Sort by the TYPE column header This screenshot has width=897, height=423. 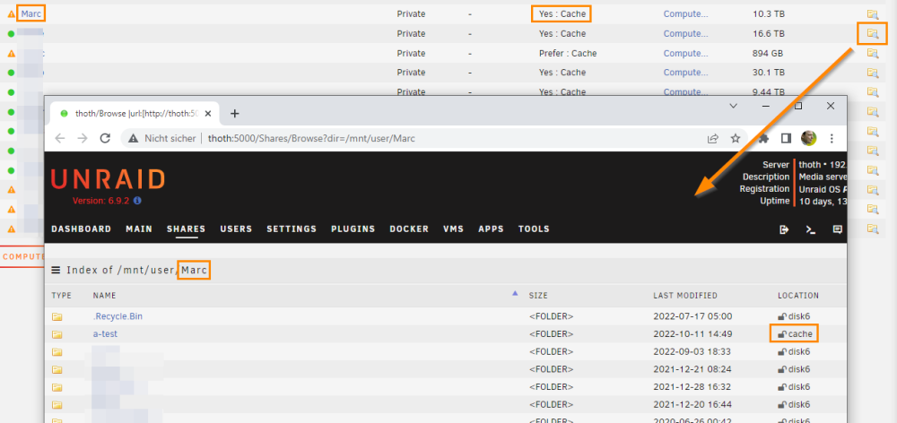pos(61,296)
